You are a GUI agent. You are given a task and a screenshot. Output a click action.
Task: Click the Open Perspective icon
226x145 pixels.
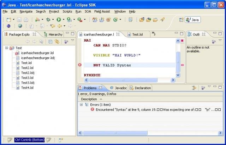click(181, 20)
